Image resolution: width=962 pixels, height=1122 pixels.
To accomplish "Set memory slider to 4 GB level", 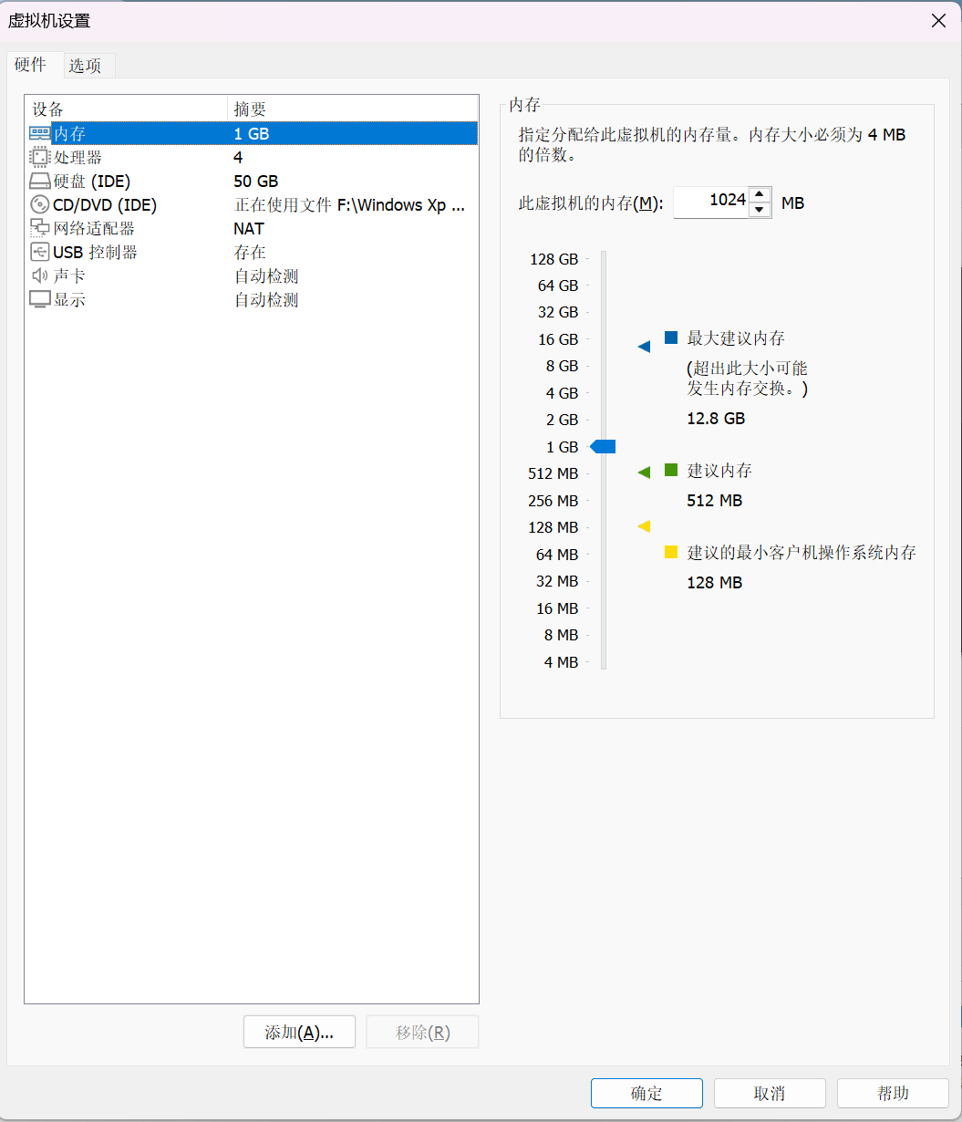I will pyautogui.click(x=604, y=393).
